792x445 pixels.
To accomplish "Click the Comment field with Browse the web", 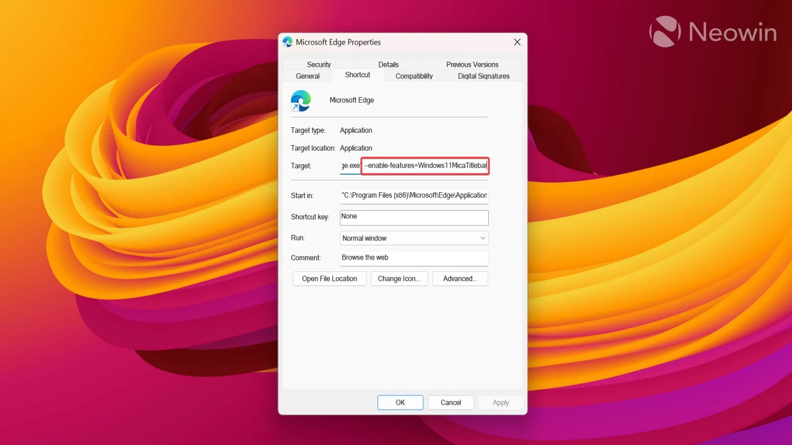I will (414, 258).
